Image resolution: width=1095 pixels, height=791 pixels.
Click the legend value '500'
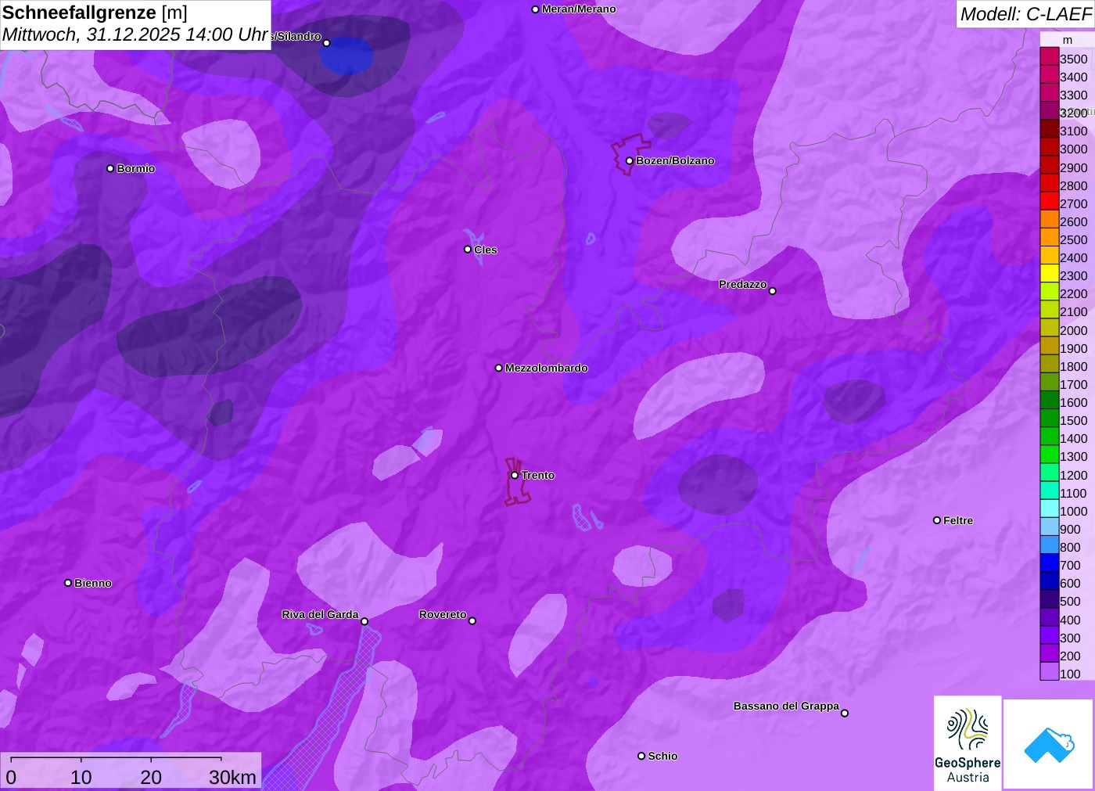[x=1070, y=602]
